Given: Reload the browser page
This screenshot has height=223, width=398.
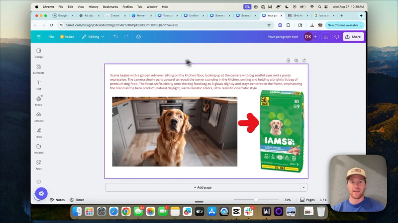Looking at the screenshot, I should [x=52, y=25].
